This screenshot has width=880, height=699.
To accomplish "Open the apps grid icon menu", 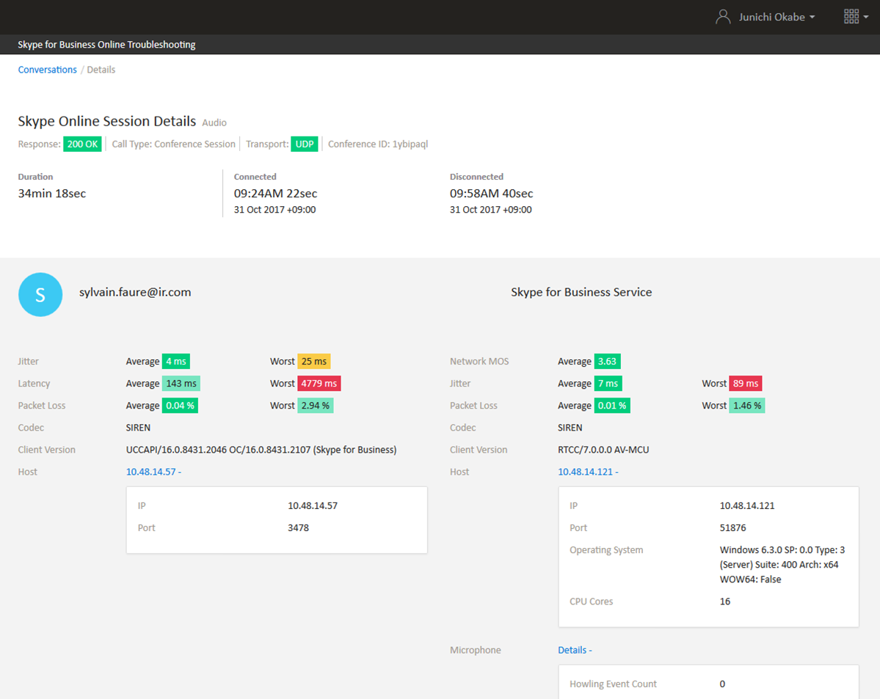I will 856,17.
